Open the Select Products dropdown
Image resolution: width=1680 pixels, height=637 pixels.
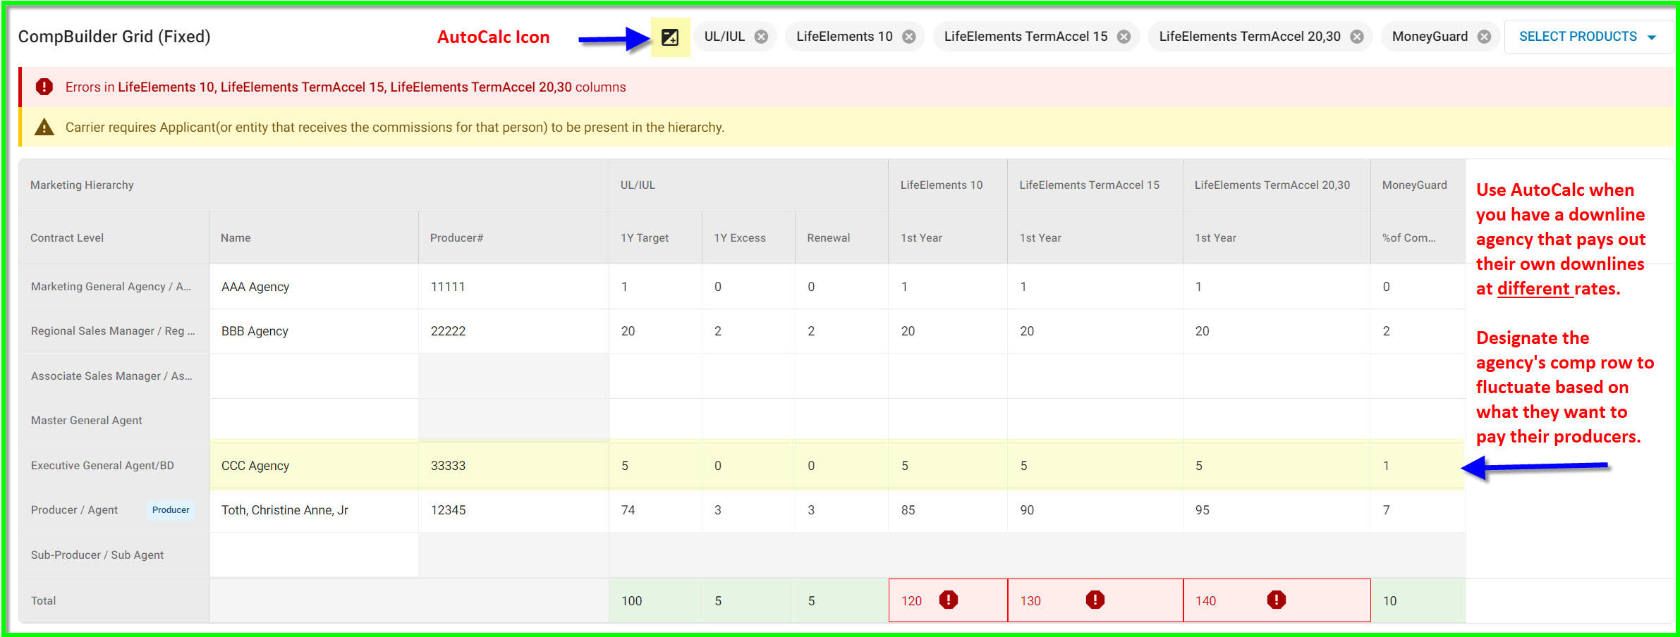(x=1587, y=37)
